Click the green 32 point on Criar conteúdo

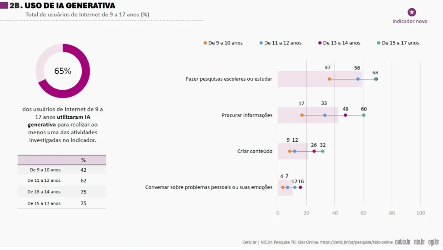point(323,152)
